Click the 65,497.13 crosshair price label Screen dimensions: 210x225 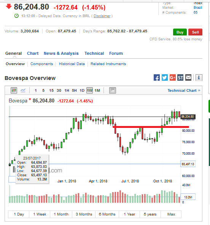[x=188, y=164]
